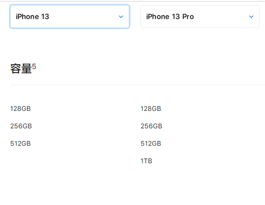Click the word Pro in the right selector
Screen dimensions: 265x205
point(187,17)
